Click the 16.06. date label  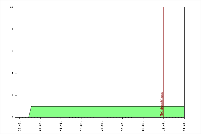[81, 126]
